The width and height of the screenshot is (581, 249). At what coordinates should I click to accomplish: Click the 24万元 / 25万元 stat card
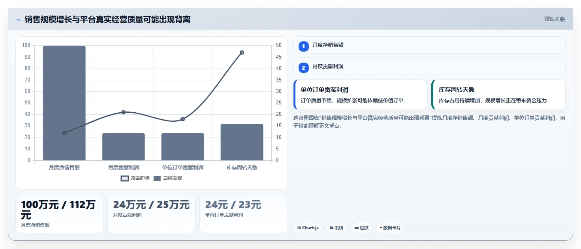[151, 214]
